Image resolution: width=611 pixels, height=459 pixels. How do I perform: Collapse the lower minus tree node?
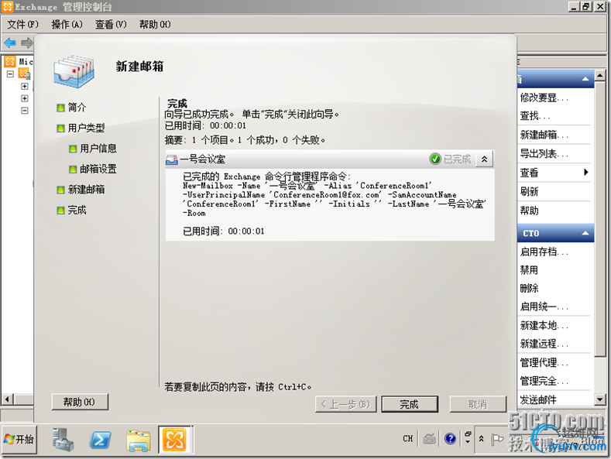pos(25,111)
